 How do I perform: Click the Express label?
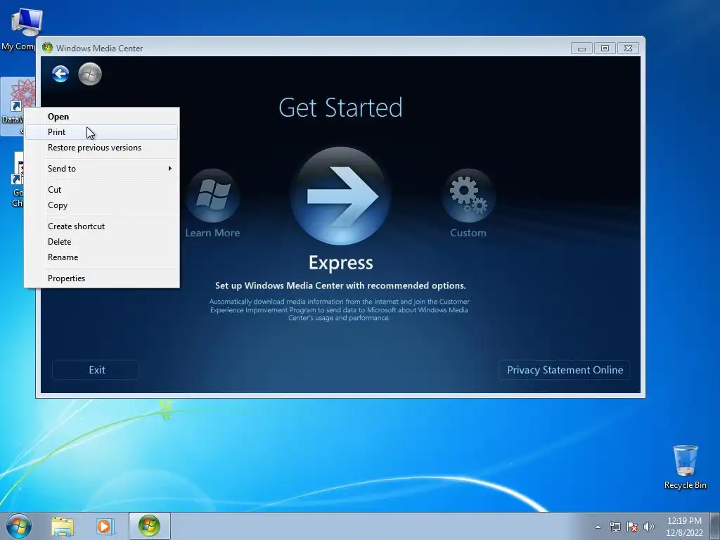[x=341, y=263]
